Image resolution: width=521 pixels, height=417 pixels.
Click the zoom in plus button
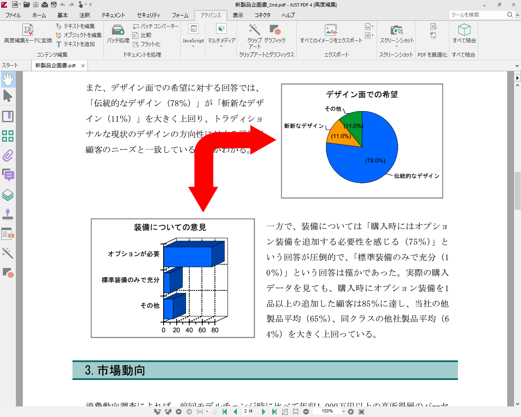[x=351, y=412]
